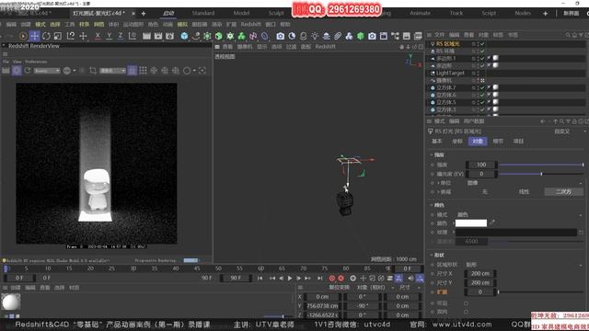Toggle Z axis lock
This screenshot has width=589, height=331.
(121, 36)
